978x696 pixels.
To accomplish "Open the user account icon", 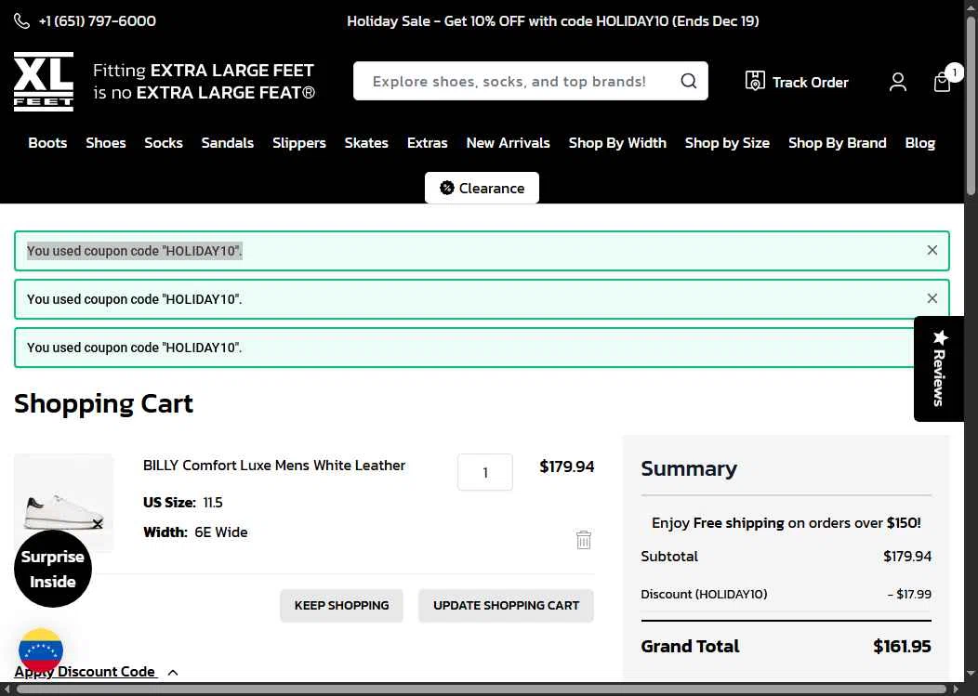I will [897, 82].
